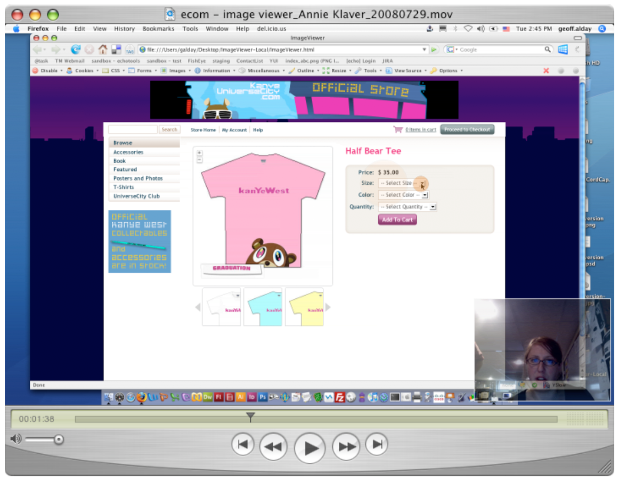Click the Firefox stop loading icon
619x482 pixels.
click(x=89, y=50)
